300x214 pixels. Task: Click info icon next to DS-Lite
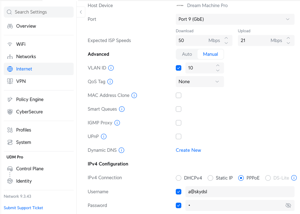click(x=294, y=178)
